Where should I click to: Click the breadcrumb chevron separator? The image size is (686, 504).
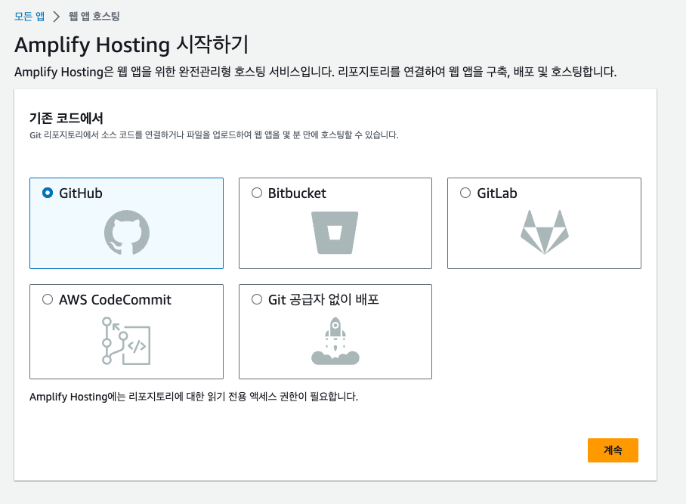56,17
